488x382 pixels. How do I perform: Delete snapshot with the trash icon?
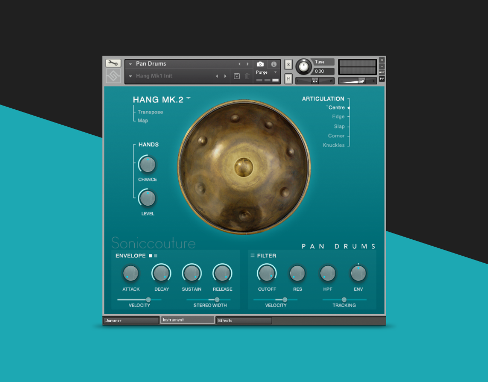247,76
